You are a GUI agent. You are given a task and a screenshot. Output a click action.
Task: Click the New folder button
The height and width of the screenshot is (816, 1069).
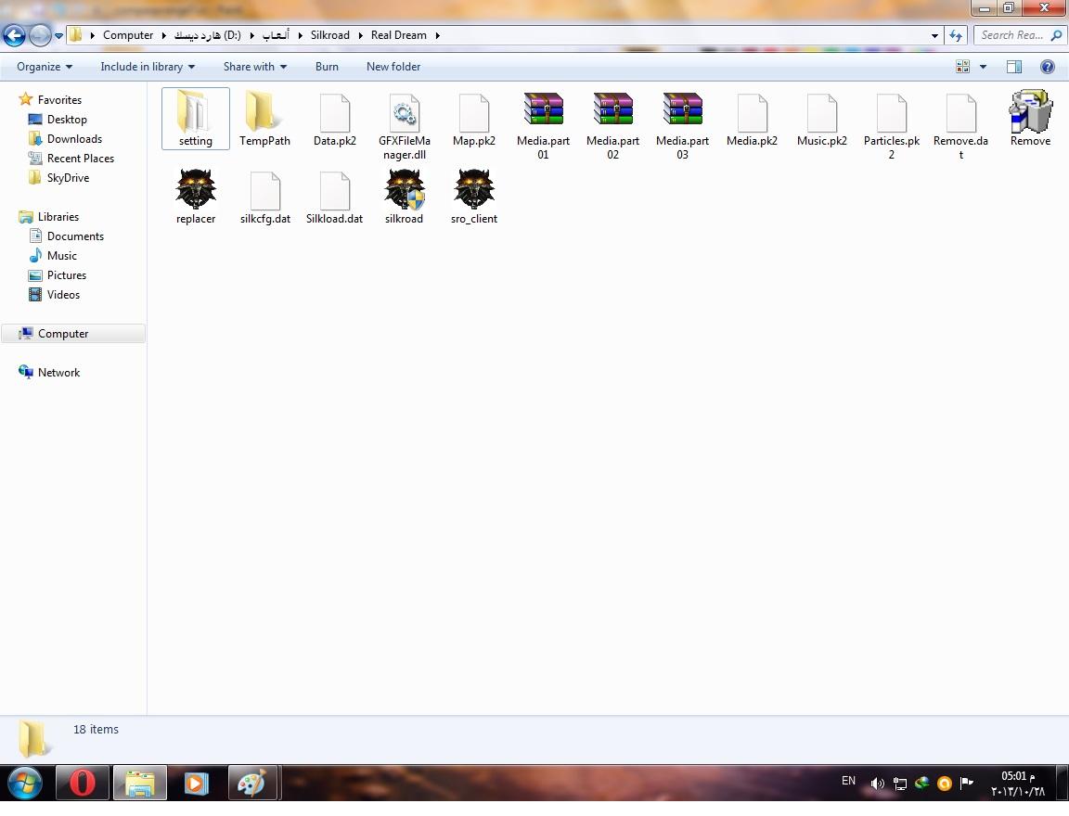(x=393, y=67)
